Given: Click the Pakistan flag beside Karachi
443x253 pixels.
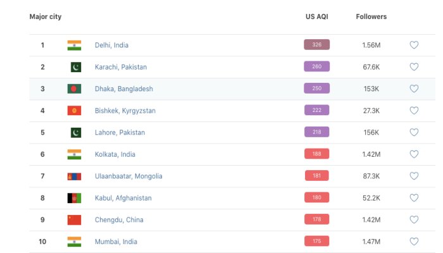Looking at the screenshot, I should (75, 67).
